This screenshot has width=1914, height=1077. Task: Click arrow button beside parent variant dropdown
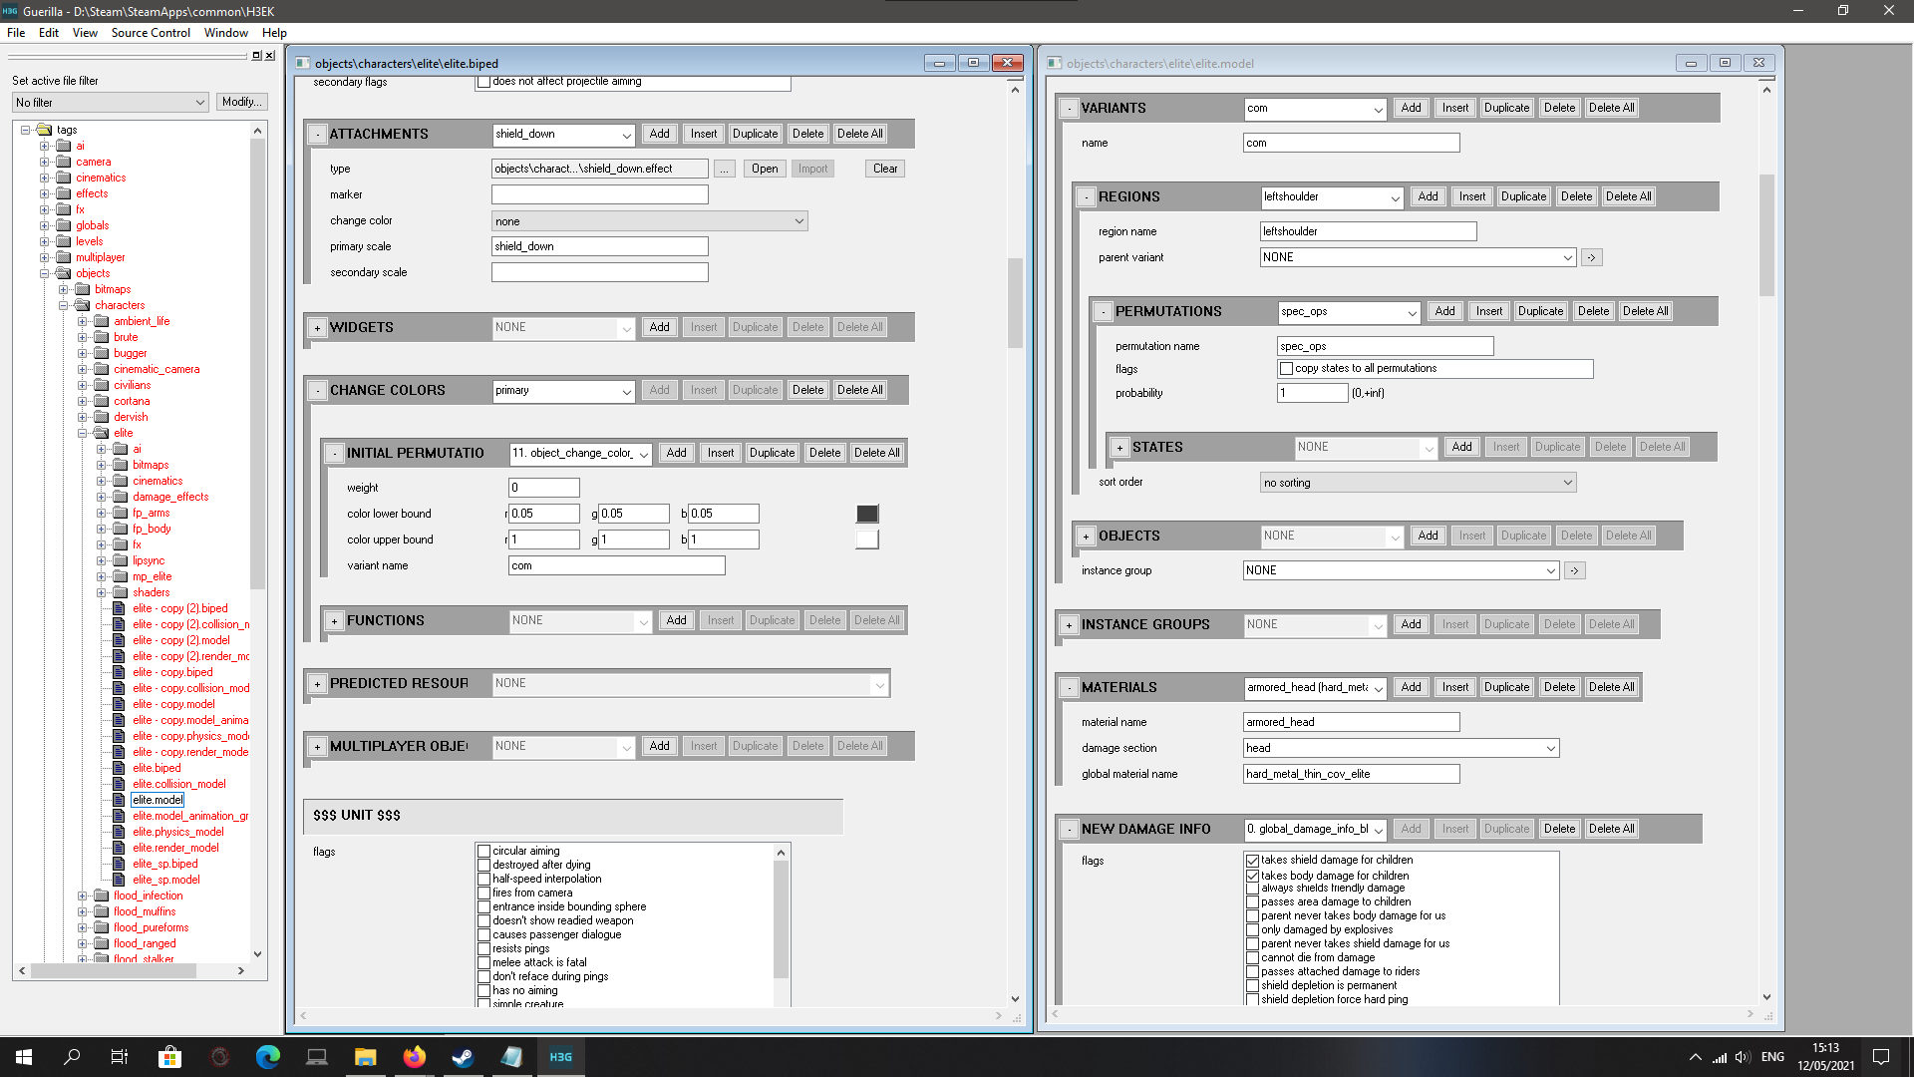1591,257
